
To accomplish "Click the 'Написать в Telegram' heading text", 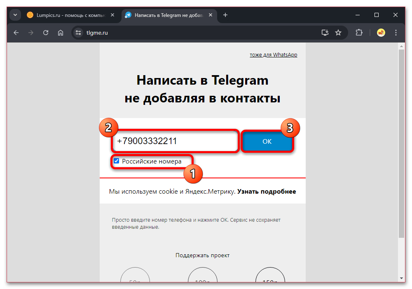I will pos(202,89).
